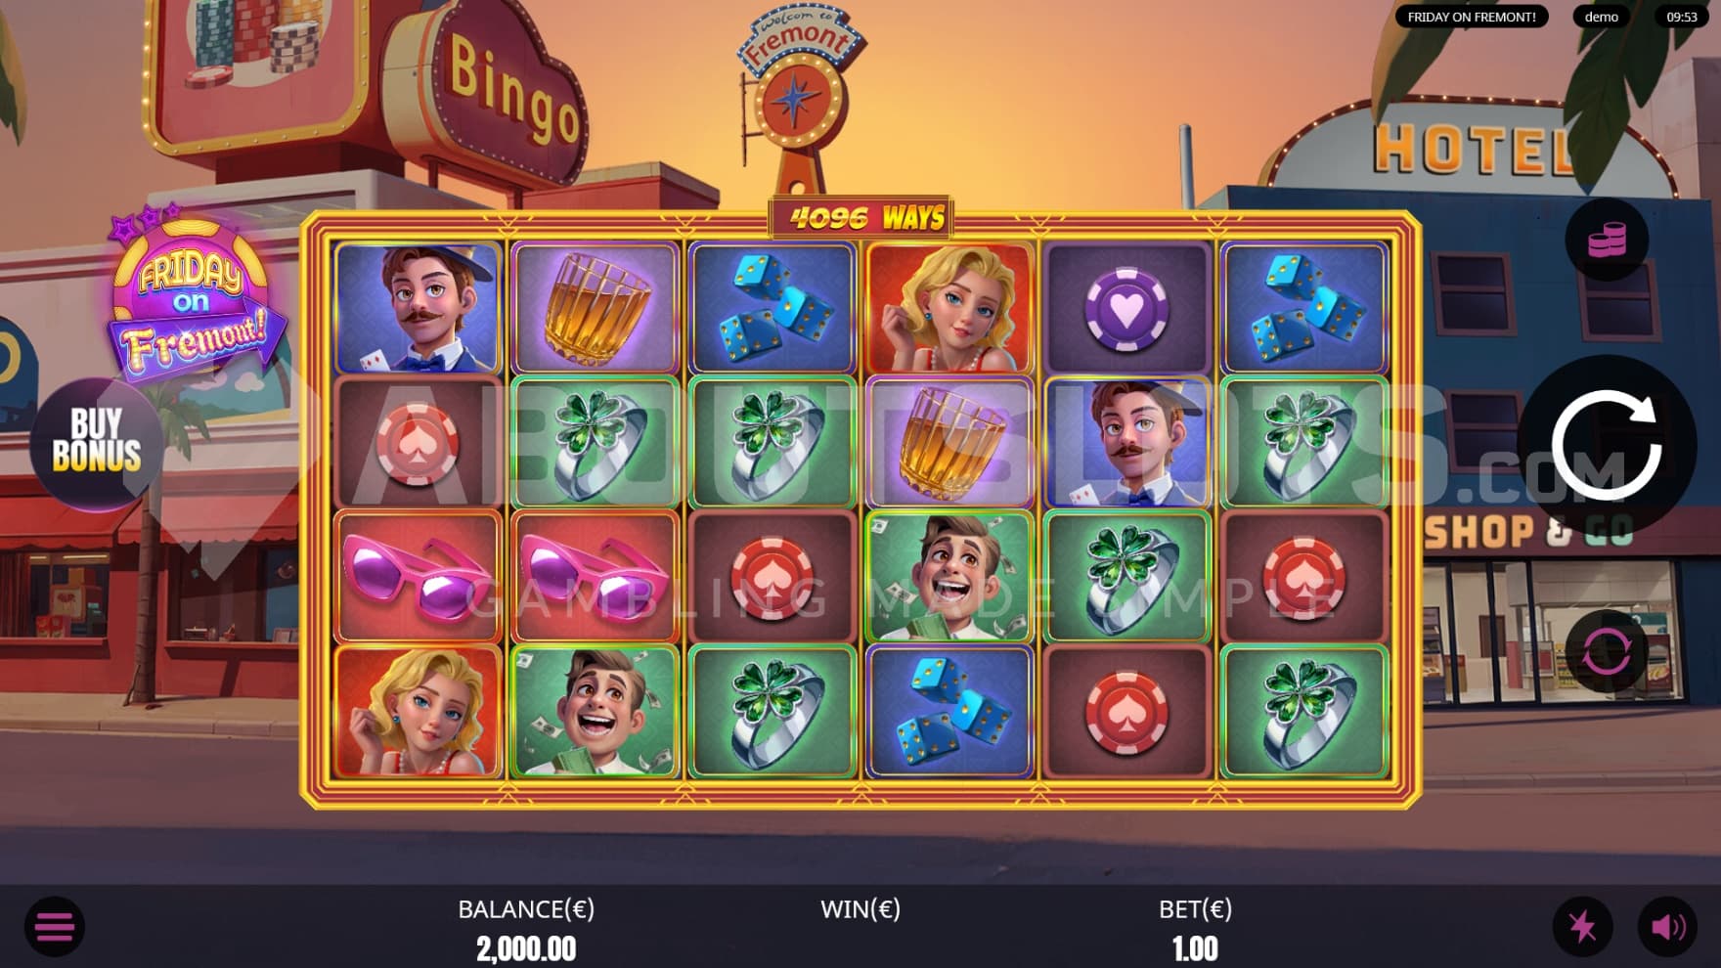Image resolution: width=1721 pixels, height=968 pixels.
Task: Open the autoplay circular arrows button
Action: pos(1607,651)
